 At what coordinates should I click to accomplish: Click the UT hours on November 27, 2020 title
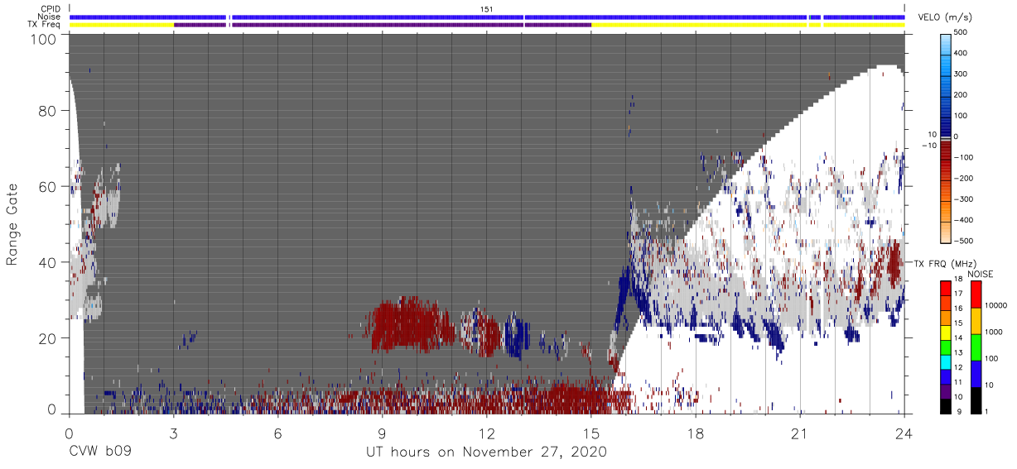[x=487, y=452]
